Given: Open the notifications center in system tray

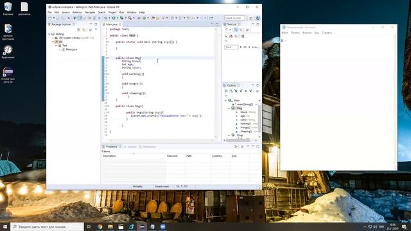Looking at the screenshot, I should [404, 227].
